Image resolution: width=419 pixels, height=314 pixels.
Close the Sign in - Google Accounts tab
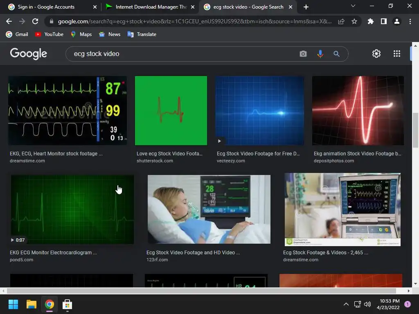coord(95,7)
